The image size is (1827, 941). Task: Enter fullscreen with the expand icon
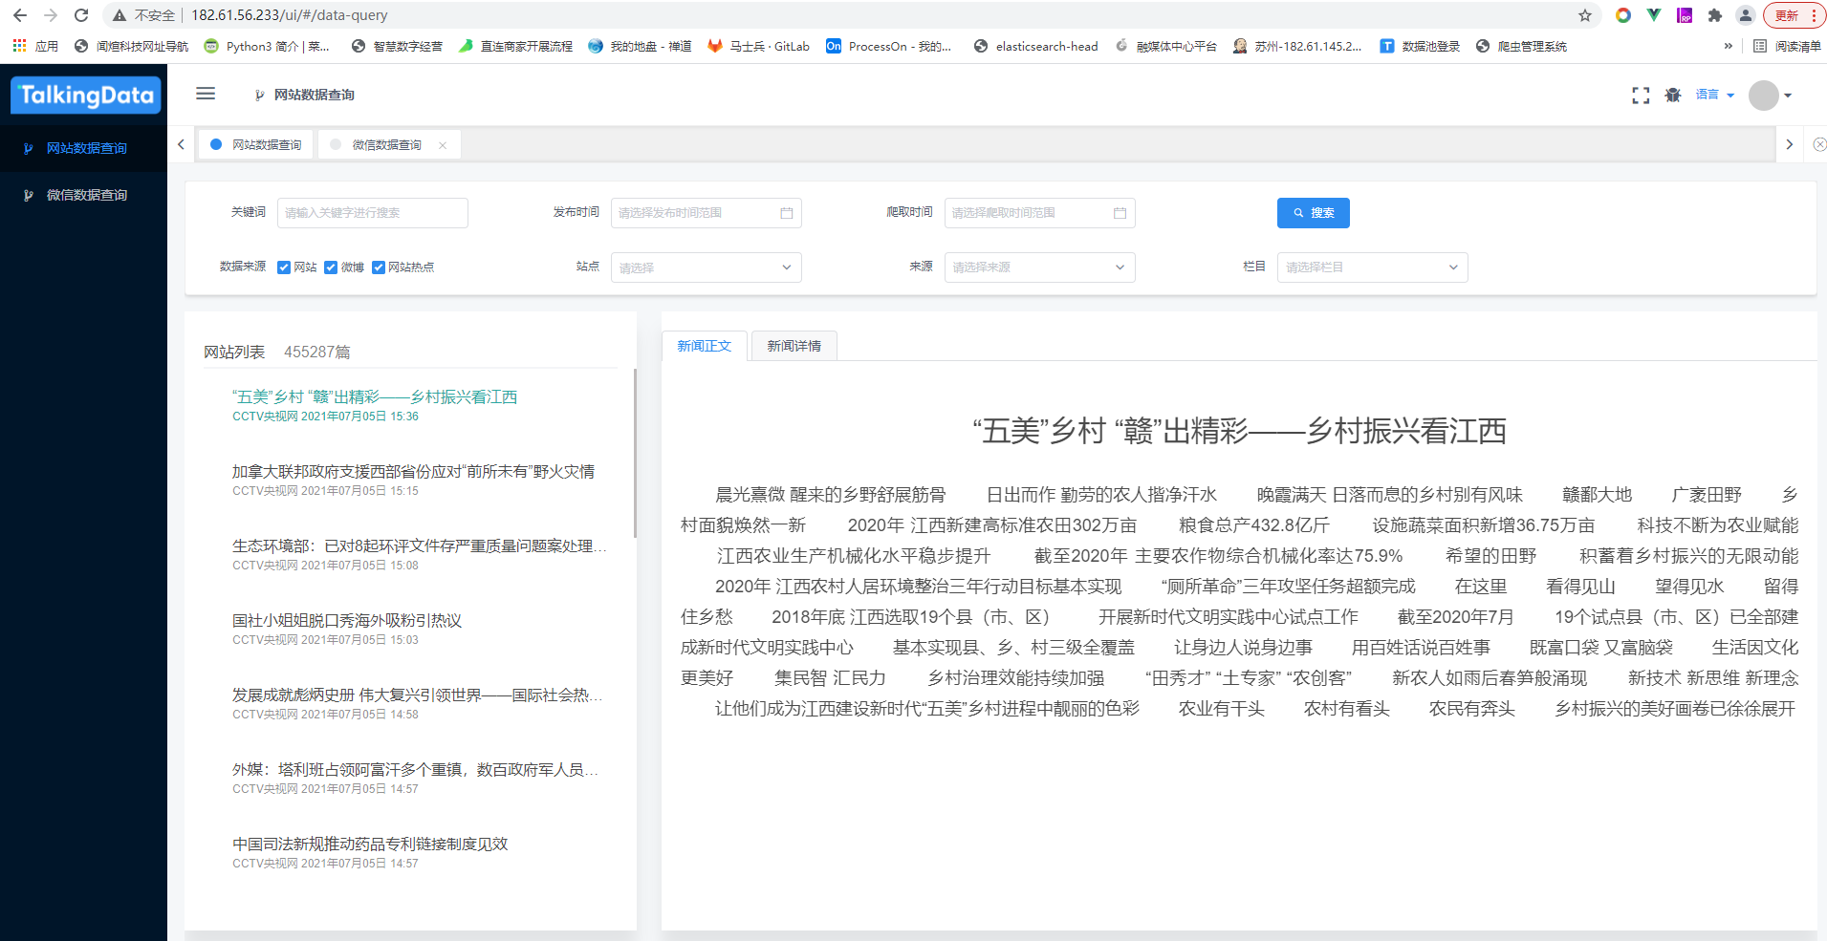tap(1641, 96)
